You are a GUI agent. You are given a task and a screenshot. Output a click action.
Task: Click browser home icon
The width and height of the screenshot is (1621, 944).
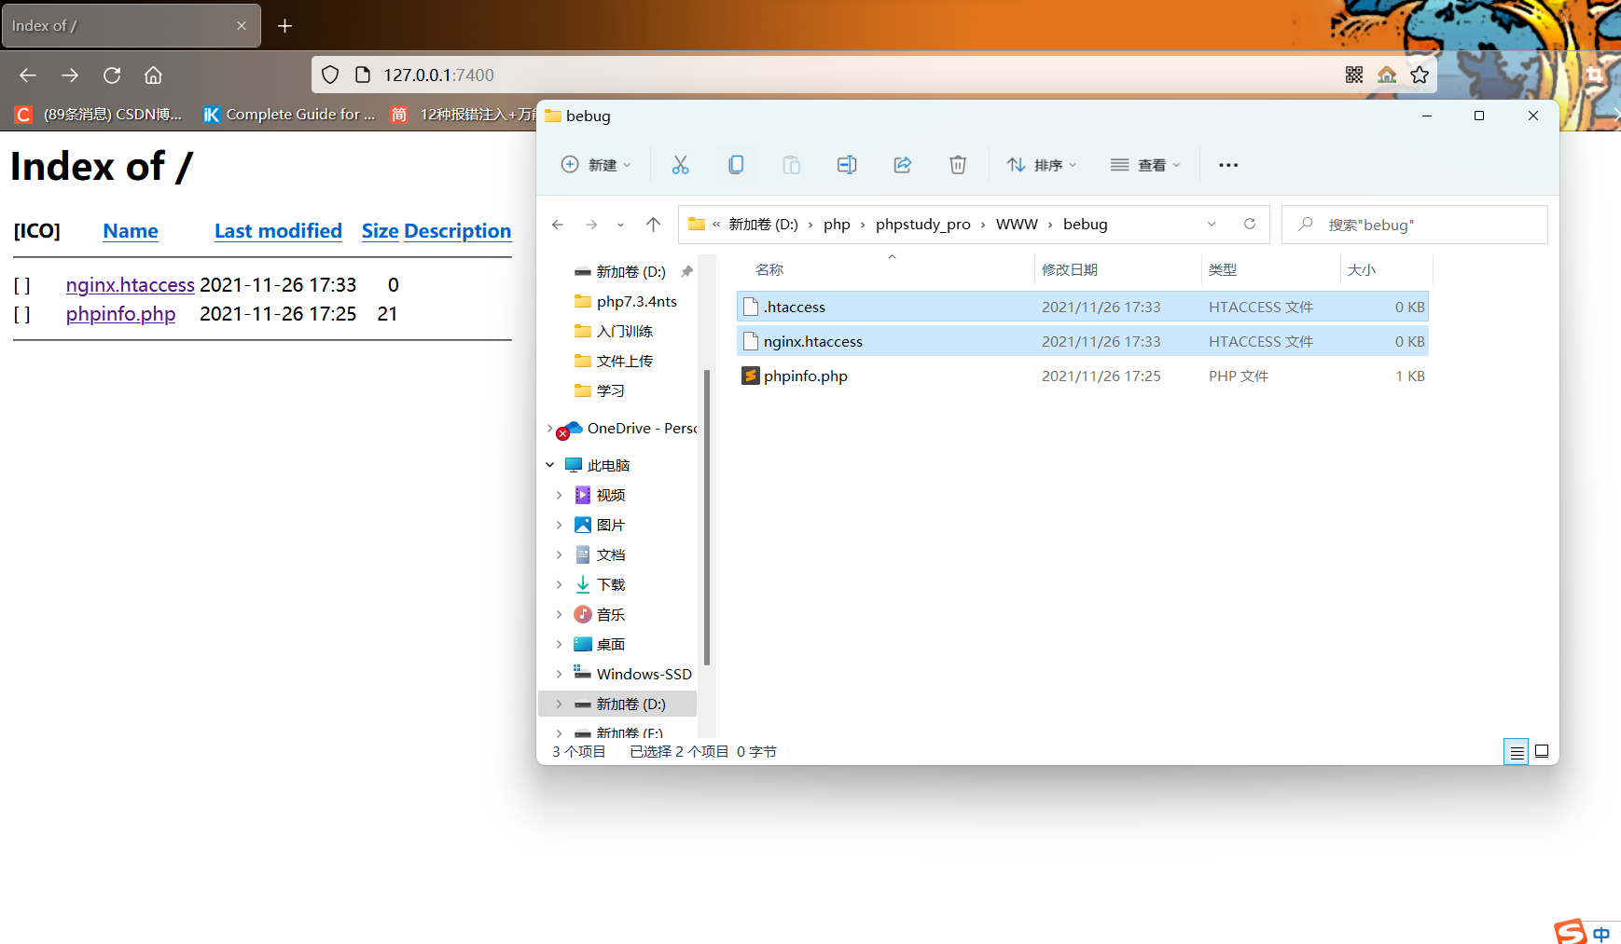[153, 75]
